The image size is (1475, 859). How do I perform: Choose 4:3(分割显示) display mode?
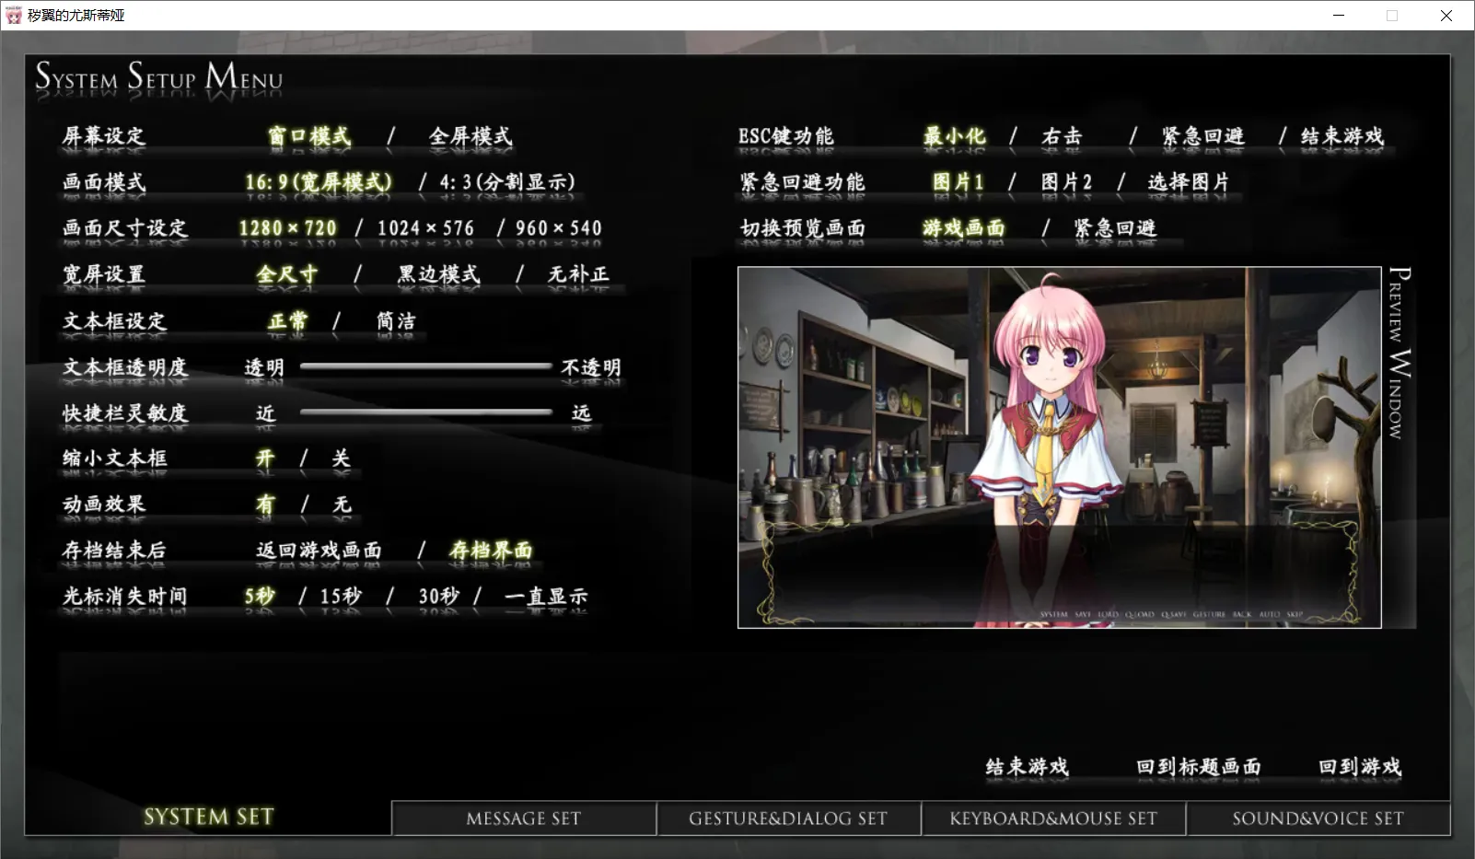pyautogui.click(x=507, y=182)
